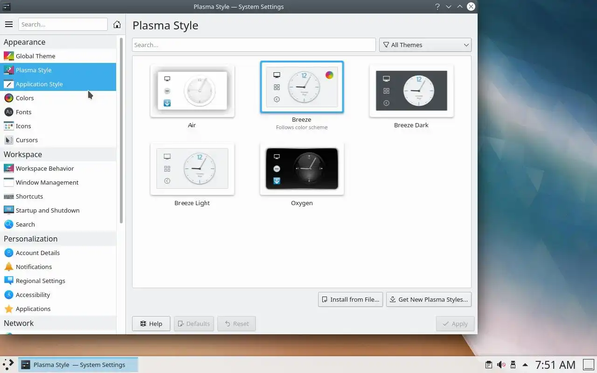Open Regional Settings page
The width and height of the screenshot is (597, 373).
[x=58, y=281]
